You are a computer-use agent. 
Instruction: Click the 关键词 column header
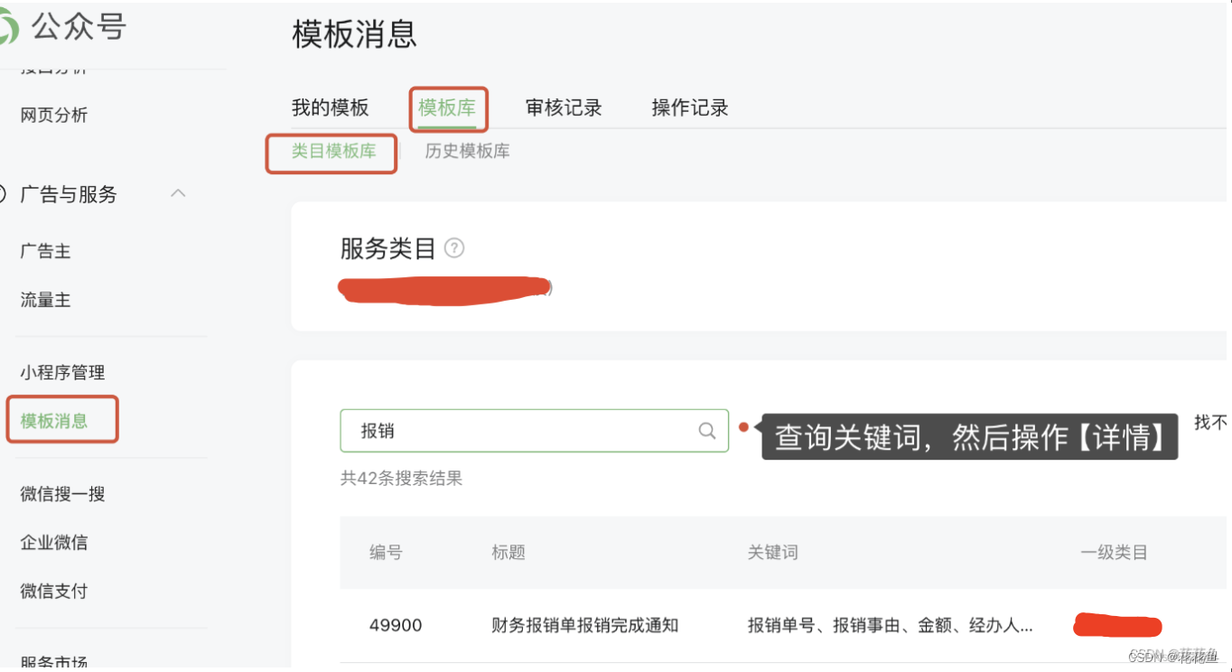pos(773,552)
